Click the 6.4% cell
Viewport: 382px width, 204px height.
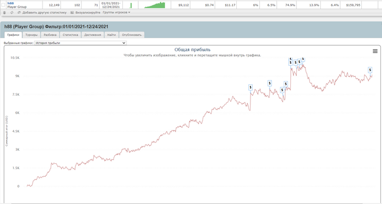(x=331, y=5)
